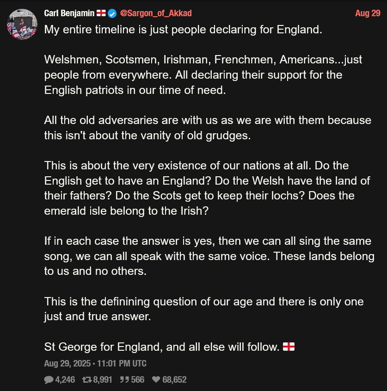
Task: Click the retweet arrows icon
Action: click(87, 380)
